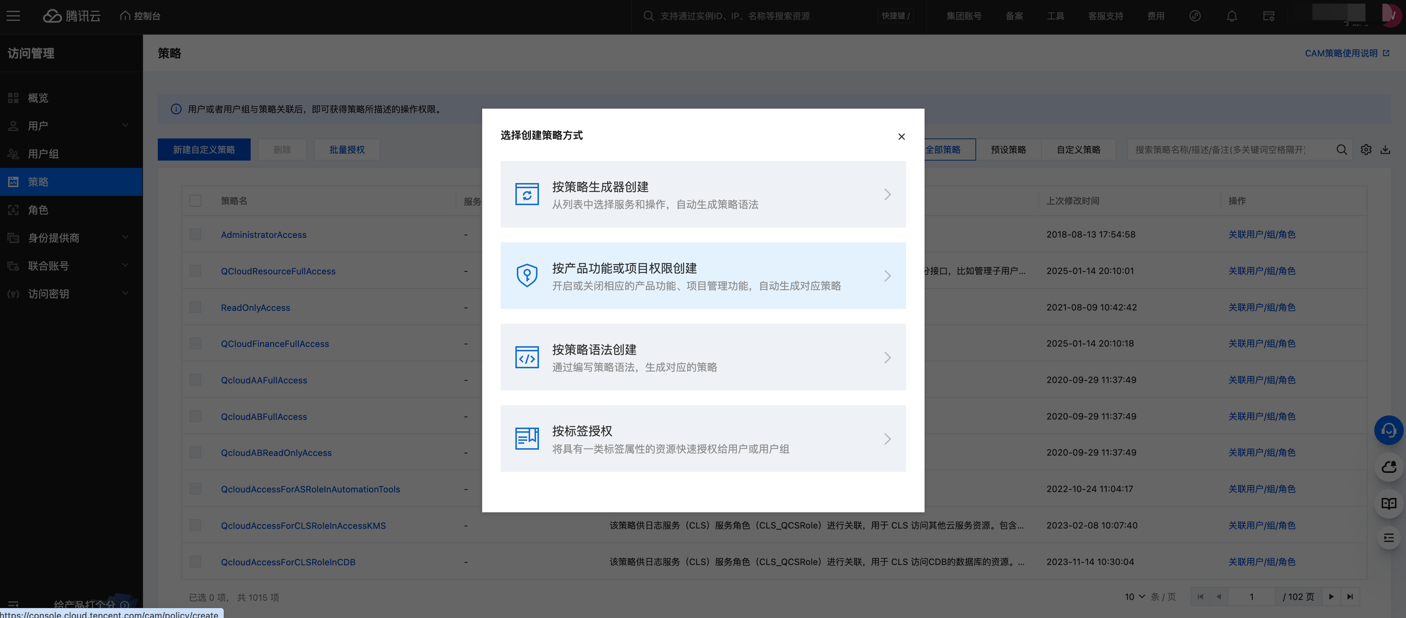Open the 集团账号 top menu
Viewport: 1406px width, 618px height.
pyautogui.click(x=964, y=16)
